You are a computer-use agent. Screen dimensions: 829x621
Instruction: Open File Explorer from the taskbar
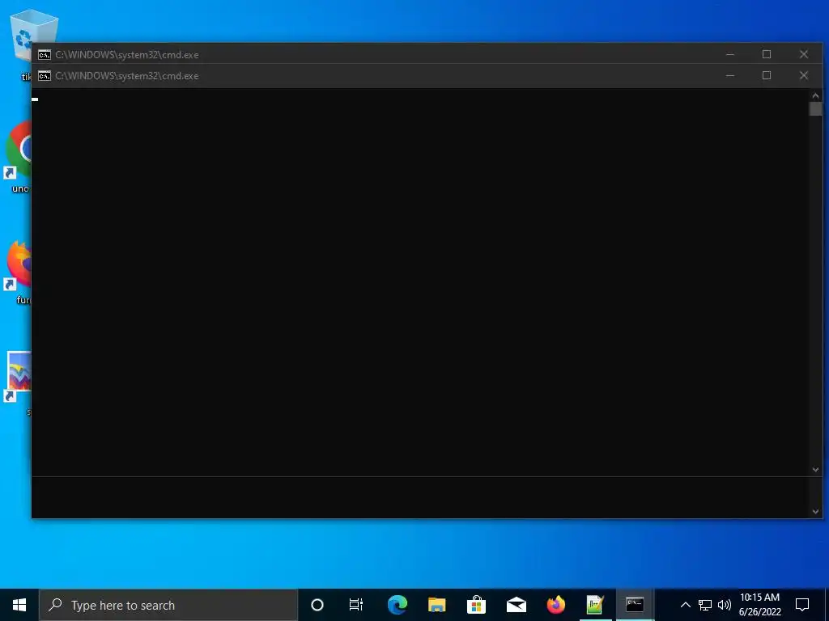pos(436,605)
